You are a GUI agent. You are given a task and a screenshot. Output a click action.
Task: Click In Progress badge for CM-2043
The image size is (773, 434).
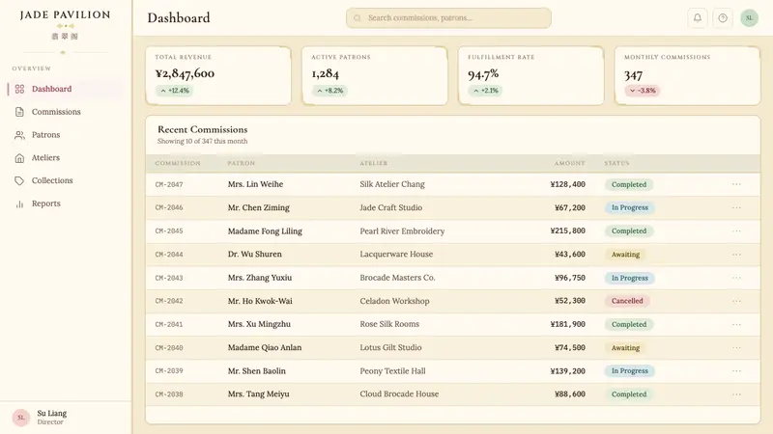point(630,278)
